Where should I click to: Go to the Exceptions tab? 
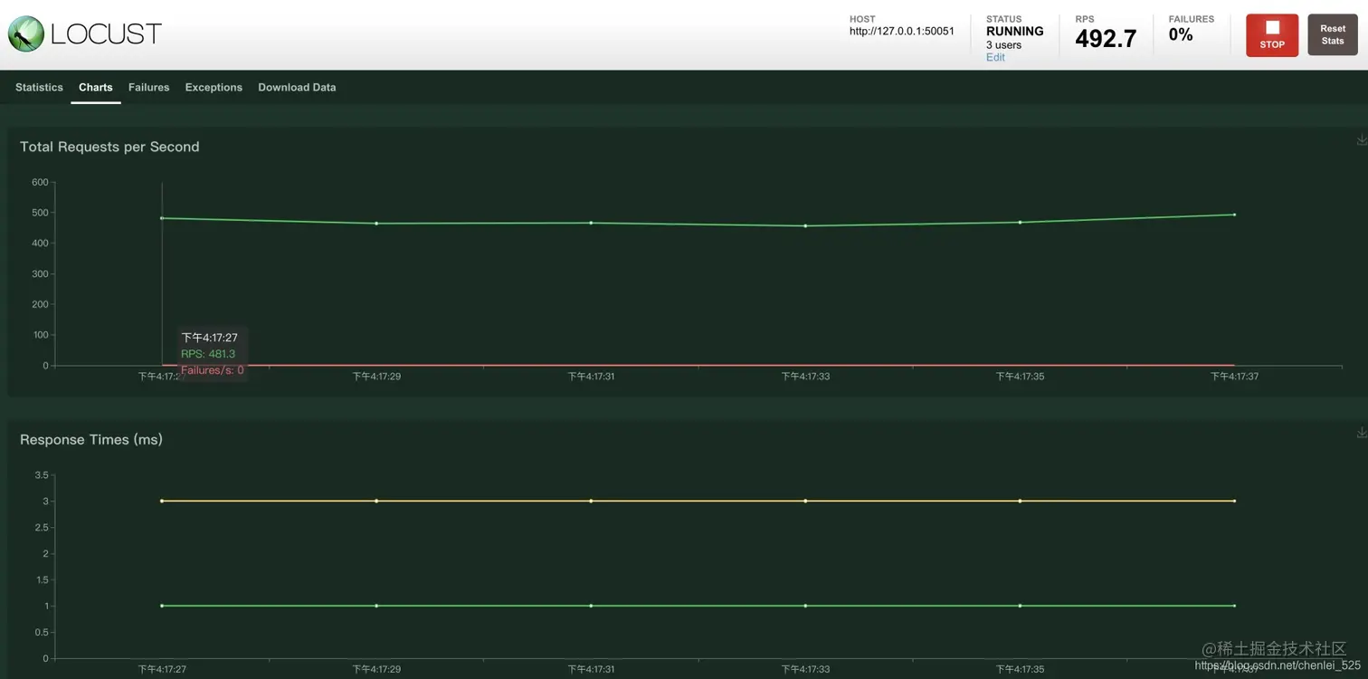[x=214, y=88]
